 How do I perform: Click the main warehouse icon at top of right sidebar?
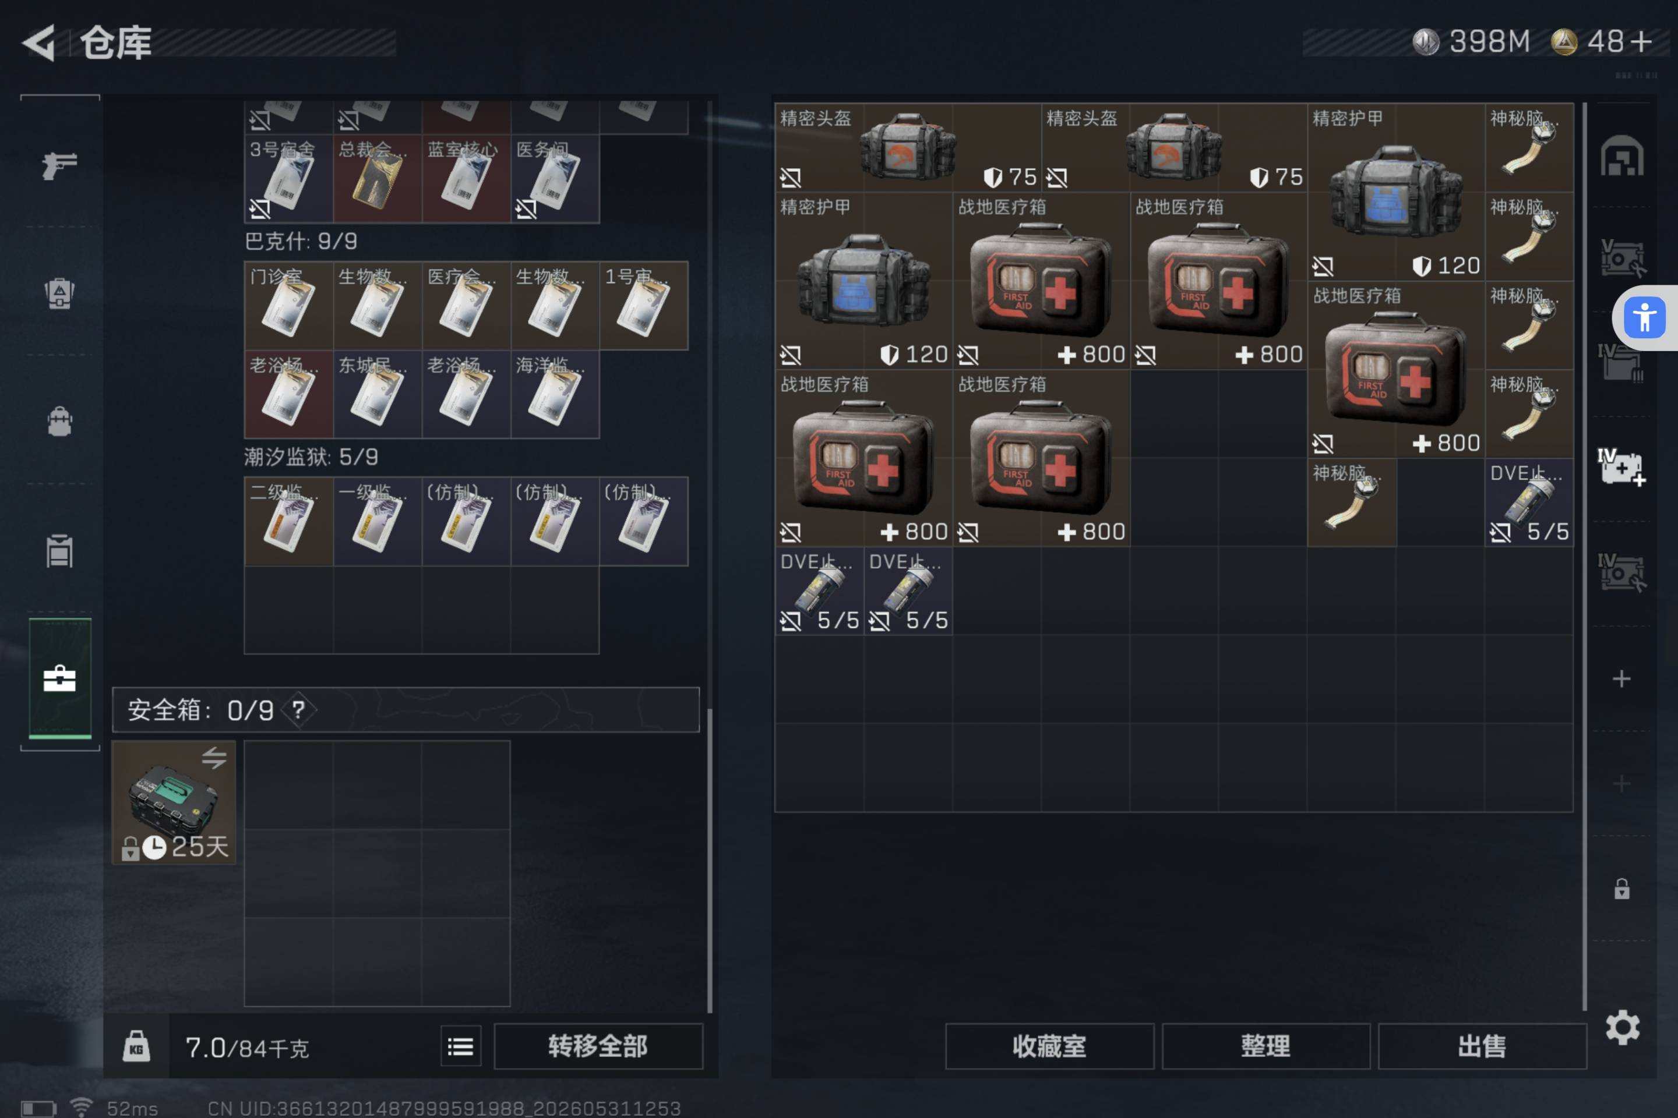pyautogui.click(x=1621, y=155)
